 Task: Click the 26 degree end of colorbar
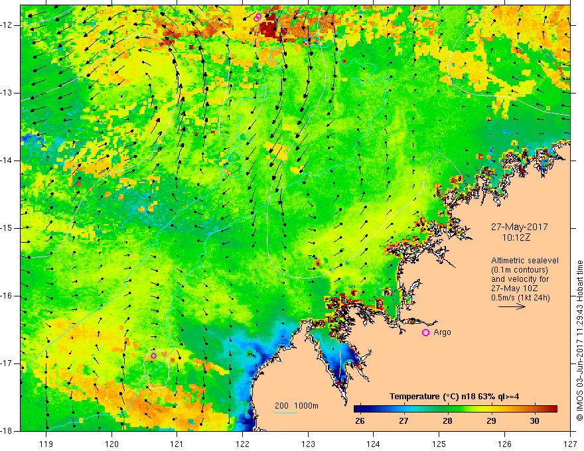pyautogui.click(x=360, y=421)
